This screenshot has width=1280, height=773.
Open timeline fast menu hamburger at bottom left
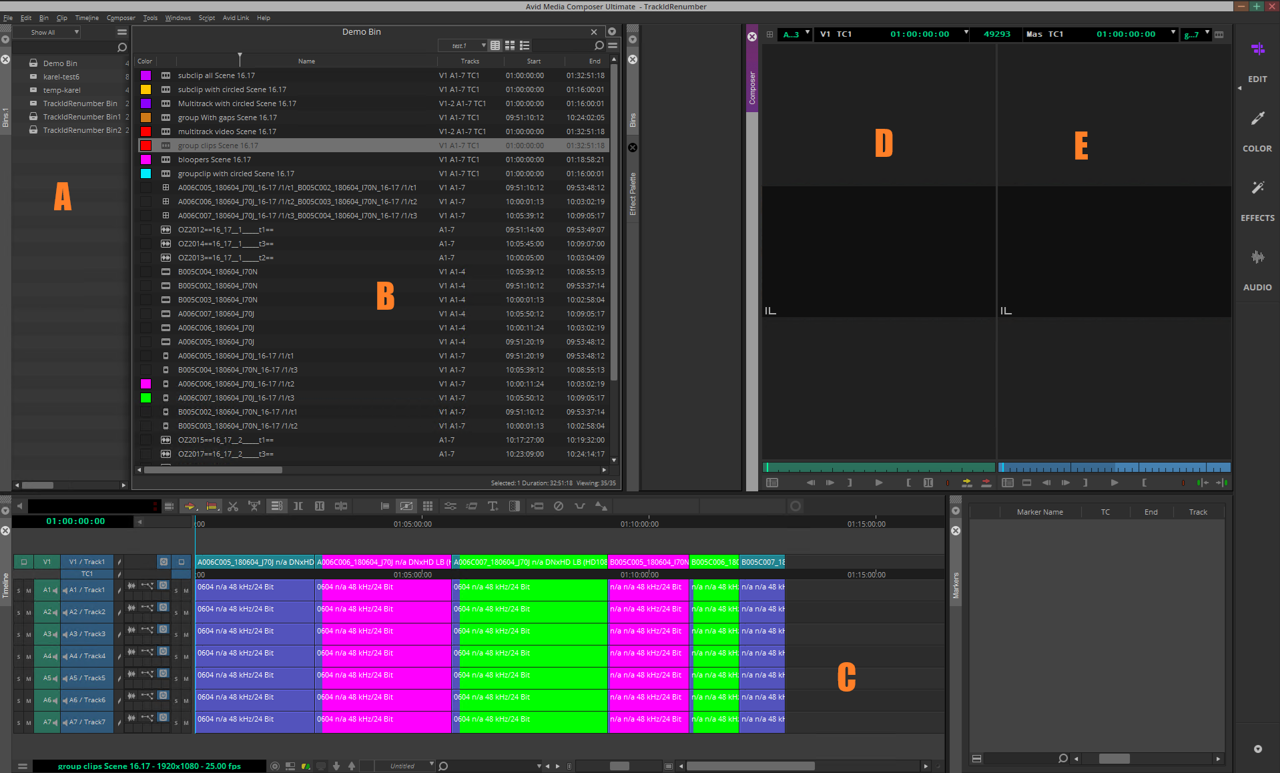coord(23,766)
